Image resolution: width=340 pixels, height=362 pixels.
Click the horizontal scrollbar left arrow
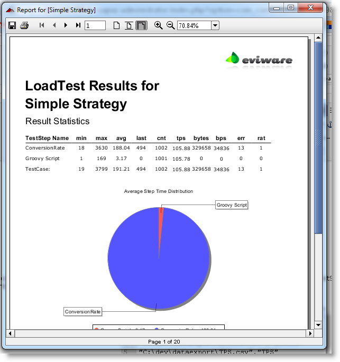point(10,333)
